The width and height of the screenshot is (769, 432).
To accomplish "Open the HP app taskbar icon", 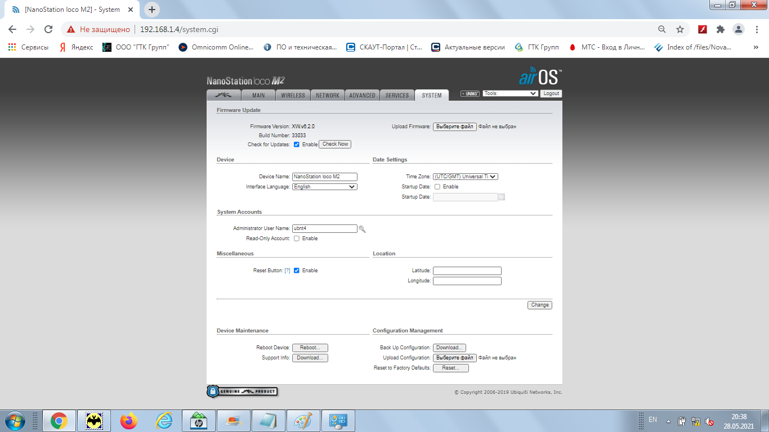I will 199,421.
